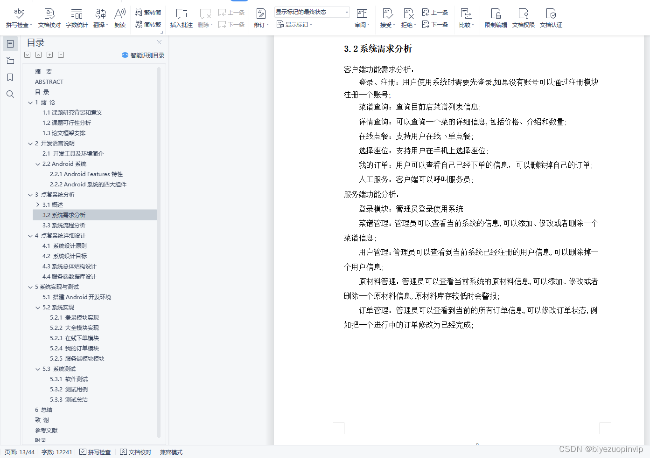Image resolution: width=650 pixels, height=458 pixels.
Task: Toggle spell check (拼写检查) in the status bar
Action: 95,452
